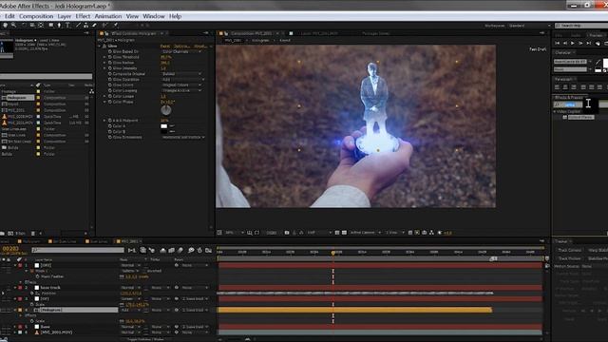
Task: Click the Glow Radius stopwatch icon
Action: click(110, 63)
